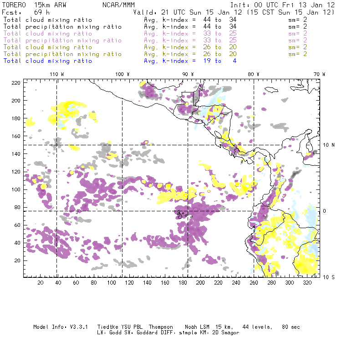Select the "300" x-axis tick label

click(290, 283)
